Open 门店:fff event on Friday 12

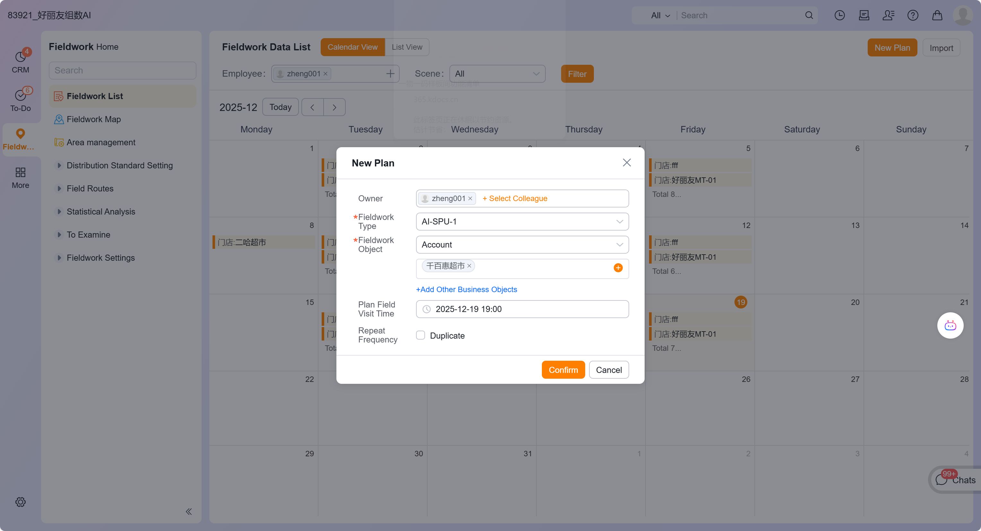pos(700,242)
